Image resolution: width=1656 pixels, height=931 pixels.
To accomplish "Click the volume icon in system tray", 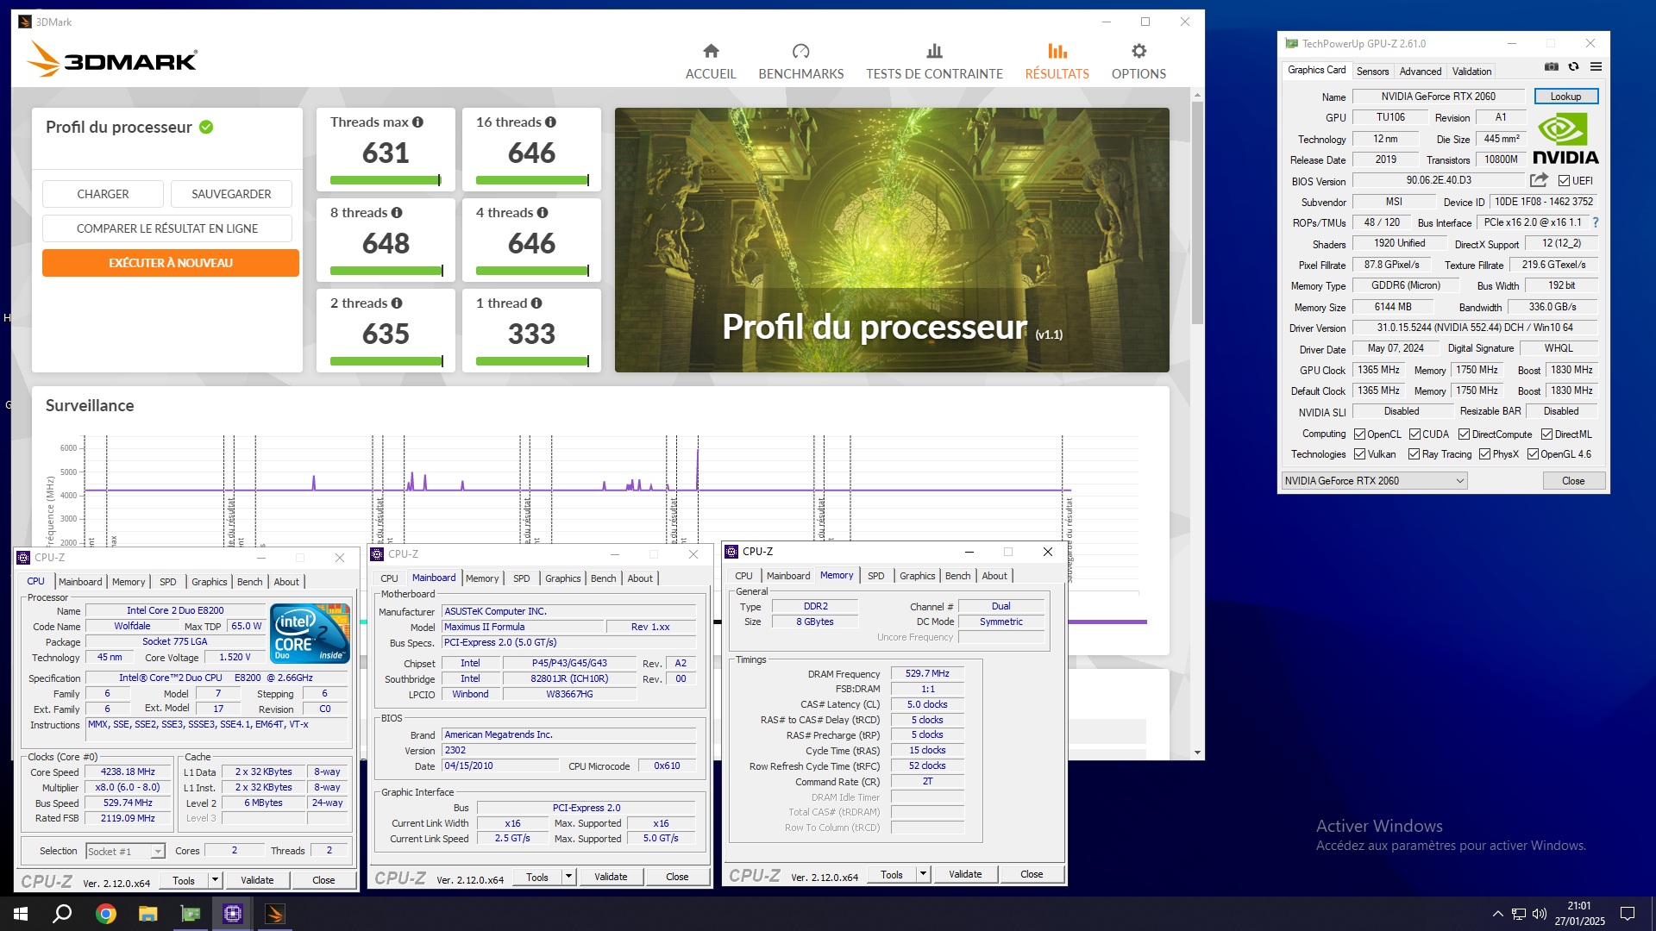I will 1540,914.
